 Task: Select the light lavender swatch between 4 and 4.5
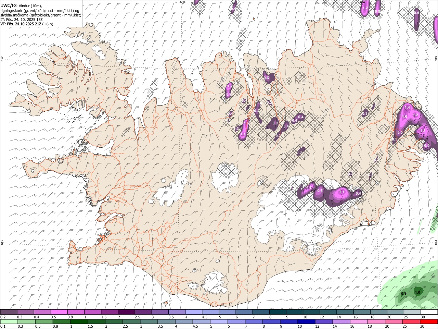(193, 312)
